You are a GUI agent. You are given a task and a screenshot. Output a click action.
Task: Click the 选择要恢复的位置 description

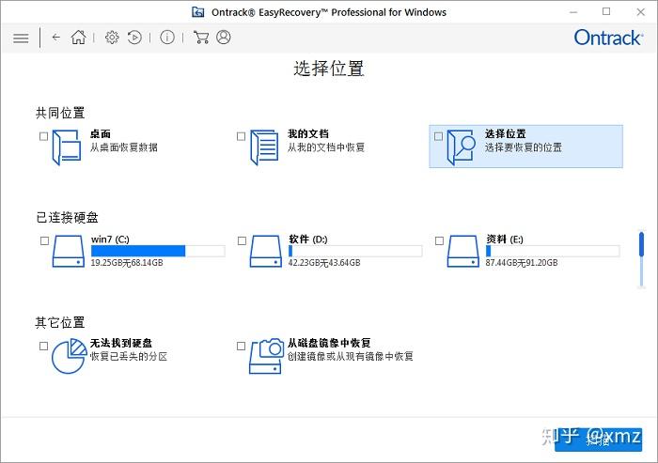(x=524, y=147)
